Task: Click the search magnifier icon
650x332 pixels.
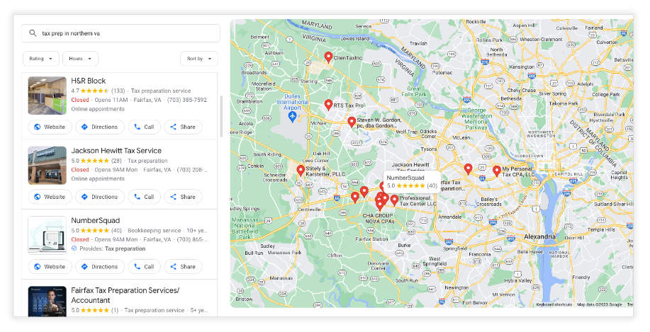Action: click(33, 33)
